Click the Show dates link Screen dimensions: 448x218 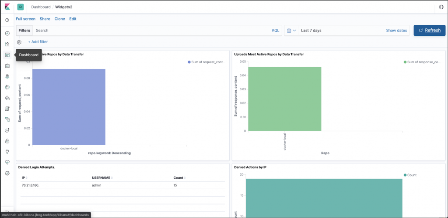tap(396, 31)
